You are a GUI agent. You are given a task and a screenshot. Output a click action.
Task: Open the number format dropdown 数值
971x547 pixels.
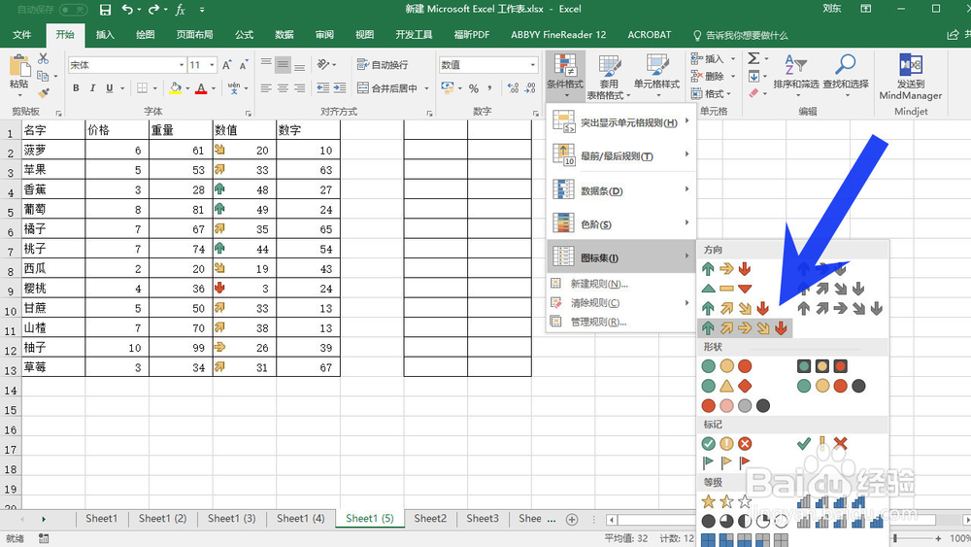532,65
